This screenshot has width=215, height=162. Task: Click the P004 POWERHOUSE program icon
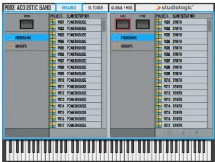[x=53, y=42]
